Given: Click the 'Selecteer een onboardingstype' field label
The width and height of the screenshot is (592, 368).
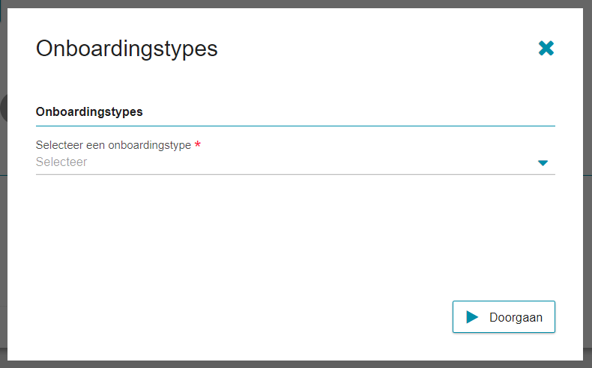Looking at the screenshot, I should click(x=113, y=145).
